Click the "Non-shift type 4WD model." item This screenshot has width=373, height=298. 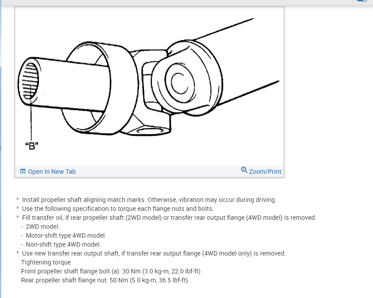[x=63, y=244]
